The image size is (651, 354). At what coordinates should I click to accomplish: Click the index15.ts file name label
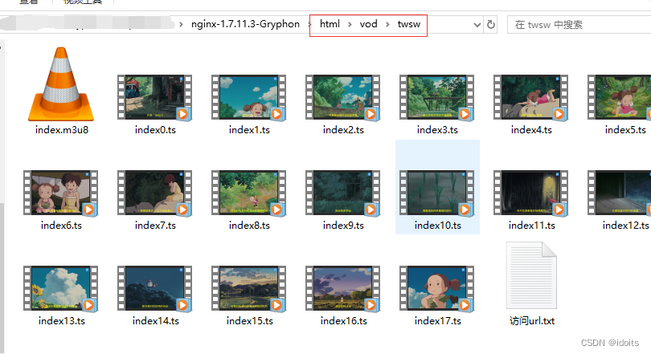[249, 321]
